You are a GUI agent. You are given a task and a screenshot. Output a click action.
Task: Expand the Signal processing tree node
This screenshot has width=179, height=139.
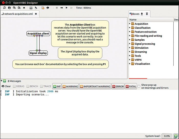tap(130, 44)
